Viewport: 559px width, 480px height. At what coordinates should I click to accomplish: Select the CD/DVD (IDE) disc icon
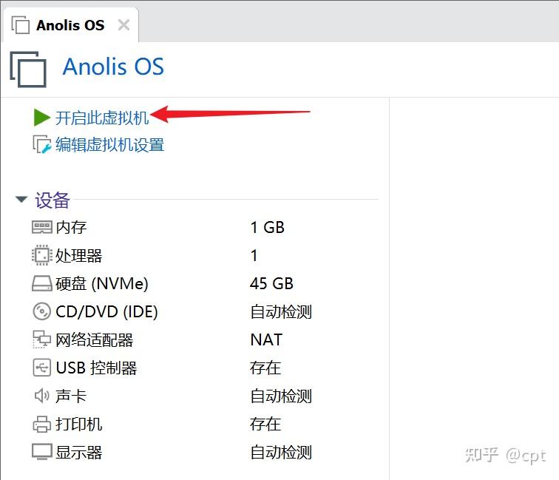coord(41,311)
